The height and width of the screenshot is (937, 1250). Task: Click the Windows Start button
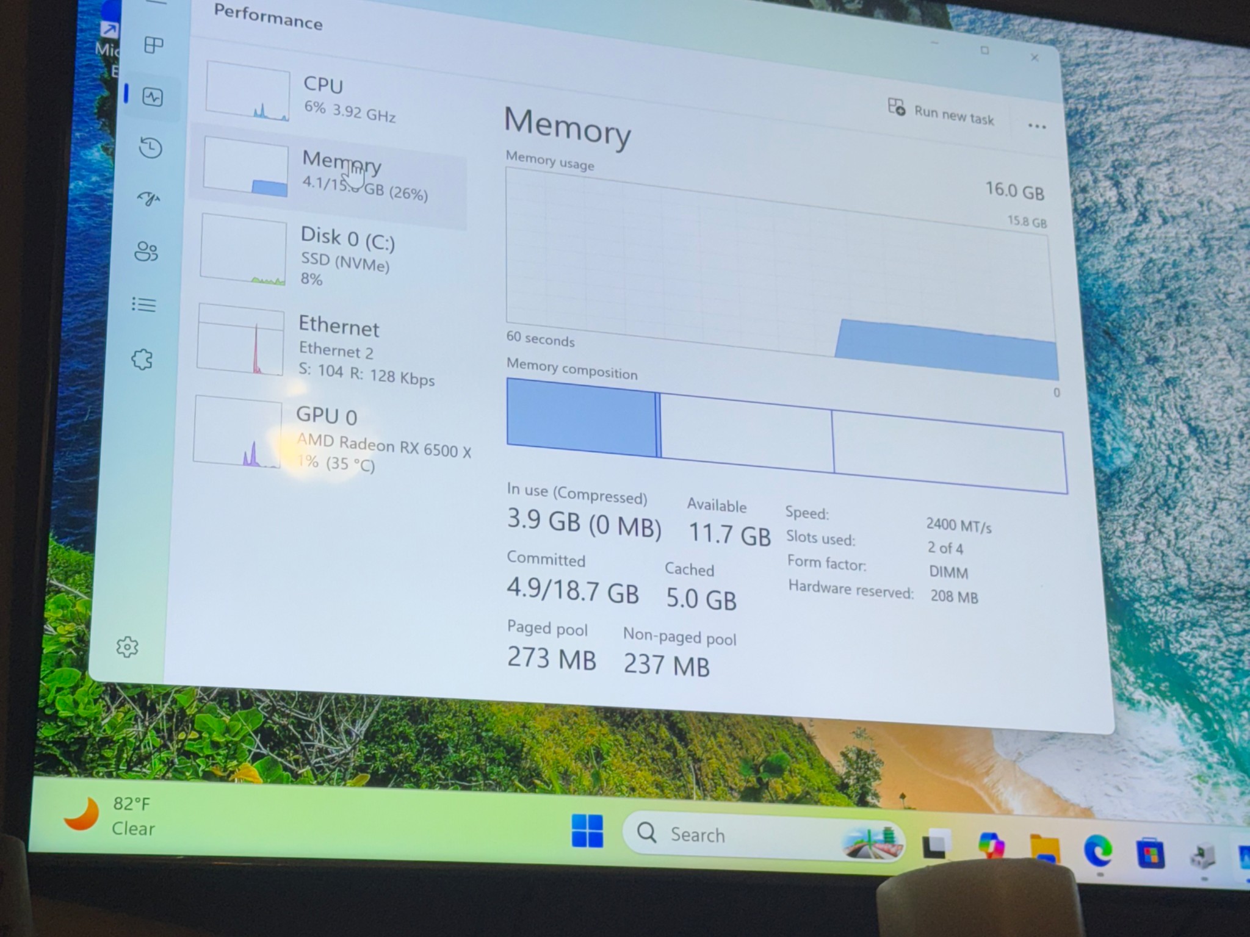(587, 831)
